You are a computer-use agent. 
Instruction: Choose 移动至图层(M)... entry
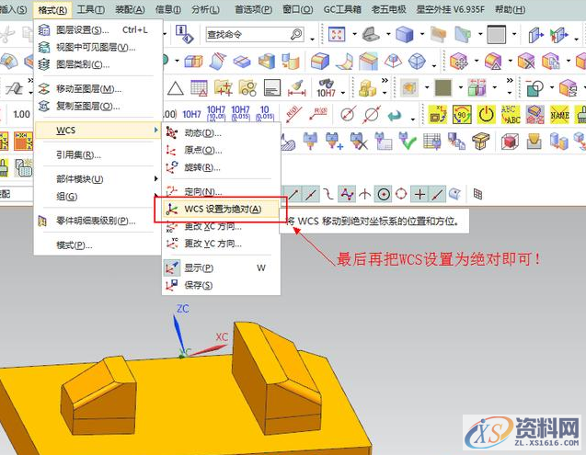pos(98,89)
